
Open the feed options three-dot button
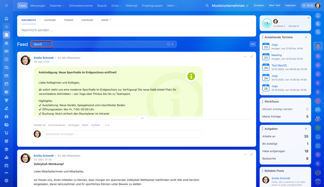pyautogui.click(x=253, y=44)
